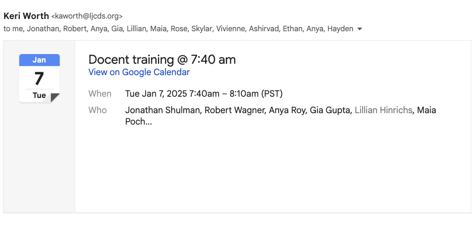The image size is (472, 228).
Task: Click the sender email kaworth@ljcds.org
Action: click(87, 16)
